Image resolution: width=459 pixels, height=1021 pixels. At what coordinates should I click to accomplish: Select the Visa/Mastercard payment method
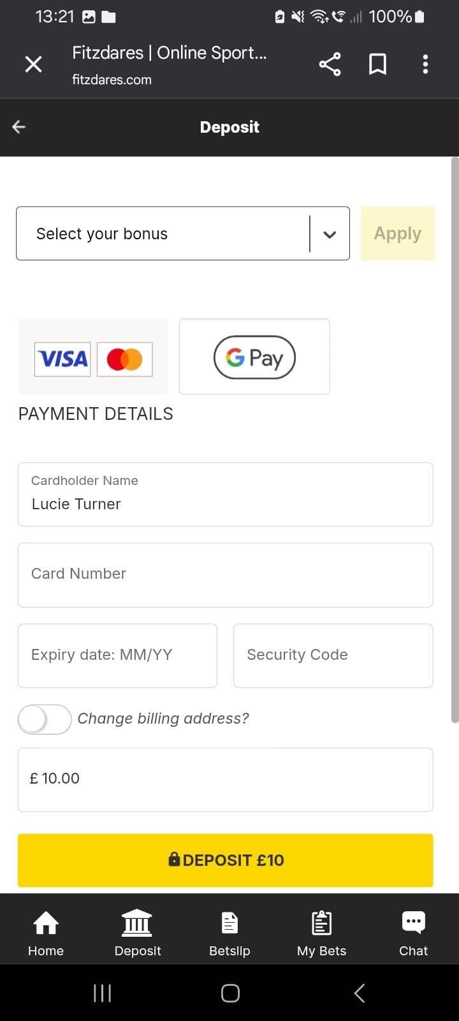pyautogui.click(x=93, y=357)
